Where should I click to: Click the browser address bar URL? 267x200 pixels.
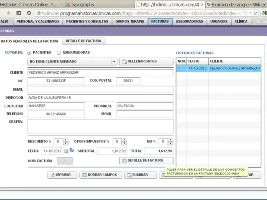(141, 13)
